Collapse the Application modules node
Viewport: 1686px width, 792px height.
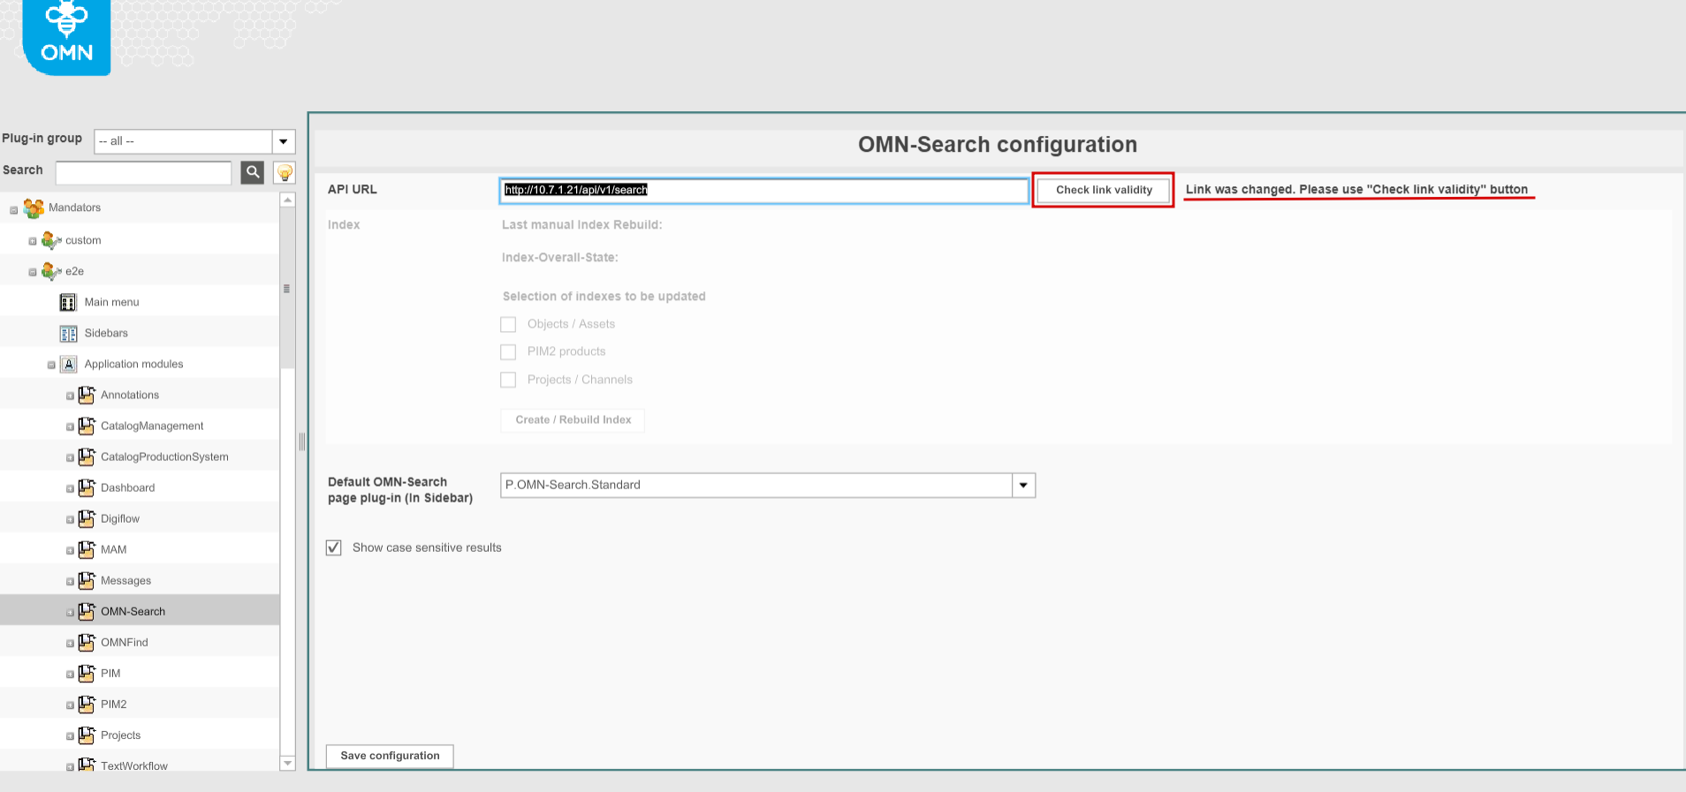[x=51, y=365]
